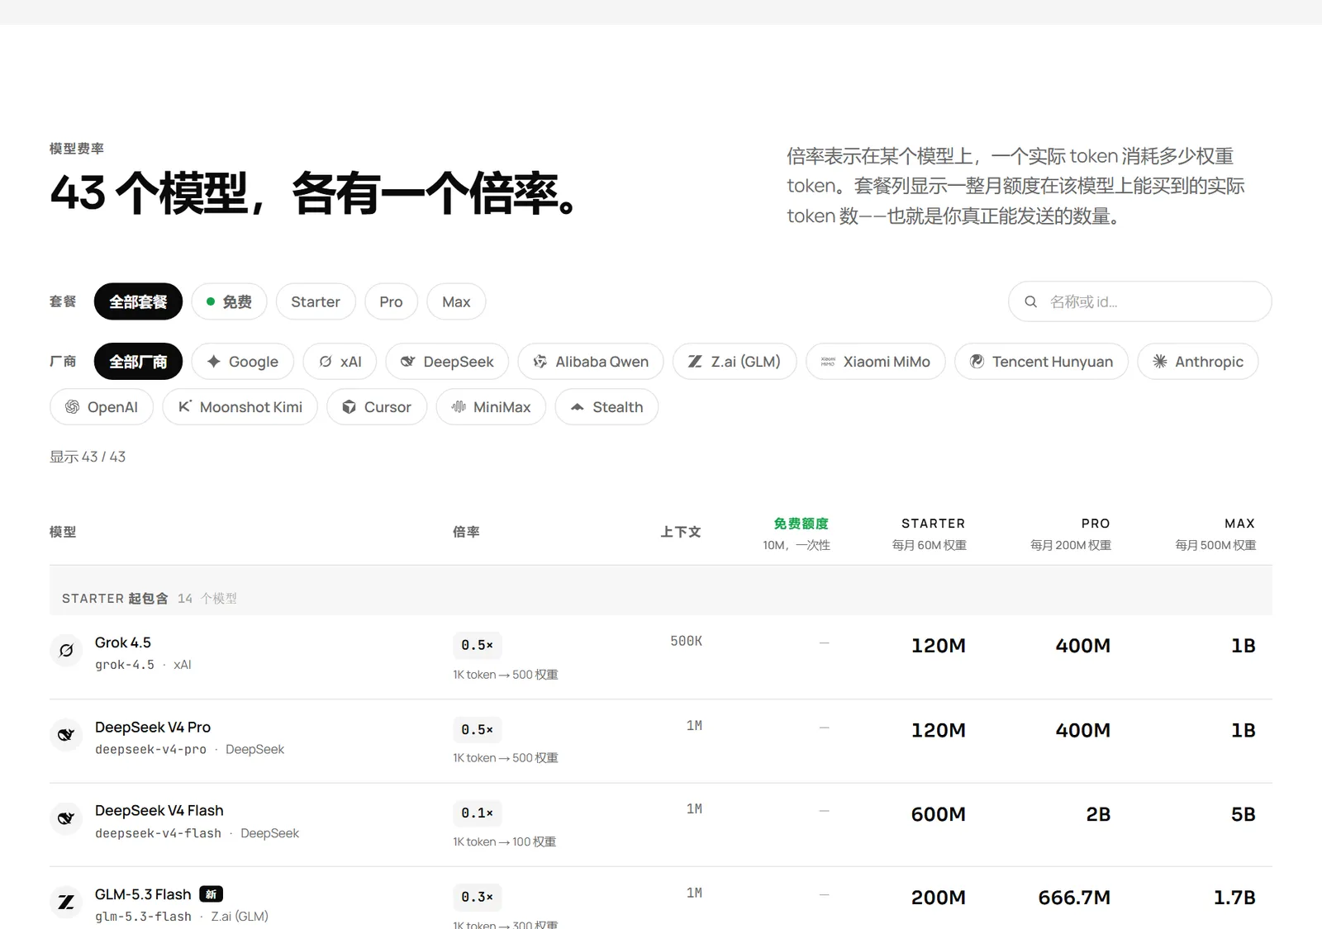This screenshot has width=1322, height=929.
Task: Filter plans by Pro
Action: pos(391,301)
